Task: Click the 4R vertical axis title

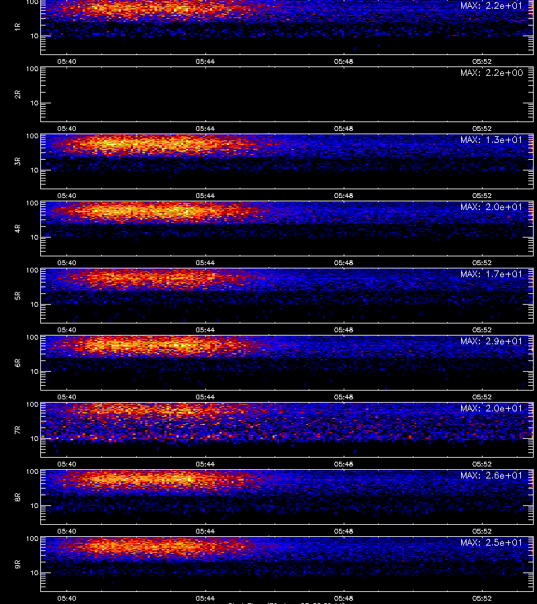Action: point(17,228)
